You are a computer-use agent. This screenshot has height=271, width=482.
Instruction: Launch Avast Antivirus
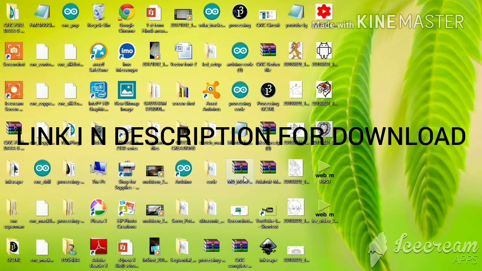(x=212, y=97)
